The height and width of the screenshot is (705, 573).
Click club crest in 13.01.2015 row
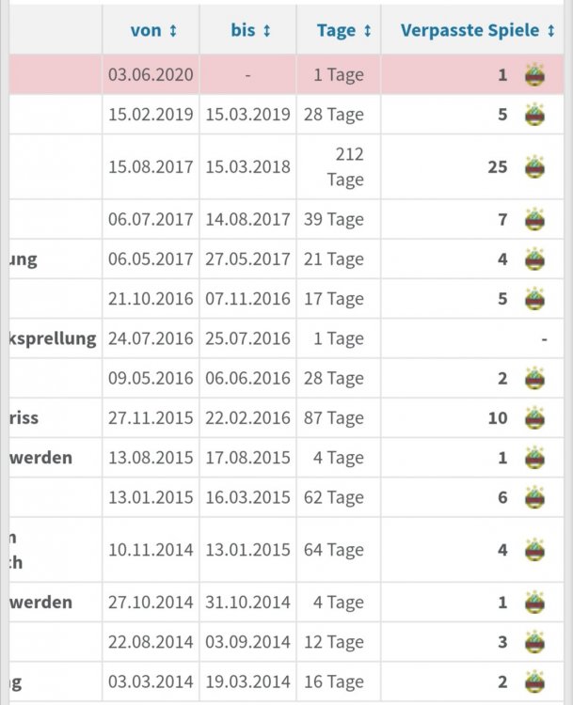(x=534, y=497)
